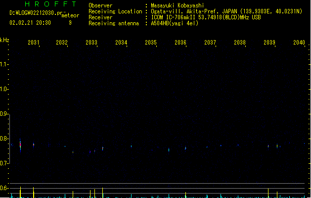The width and height of the screenshot is (311, 198).
Task: Click the 2036 time axis marker
Action: point(180,42)
